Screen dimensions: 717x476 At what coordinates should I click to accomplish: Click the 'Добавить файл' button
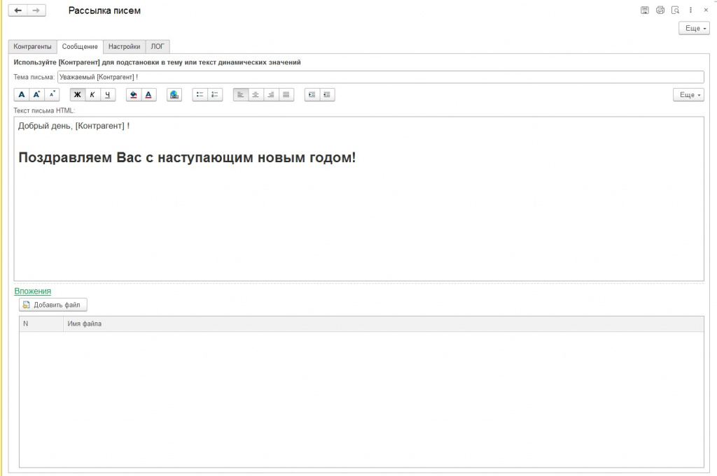[53, 305]
